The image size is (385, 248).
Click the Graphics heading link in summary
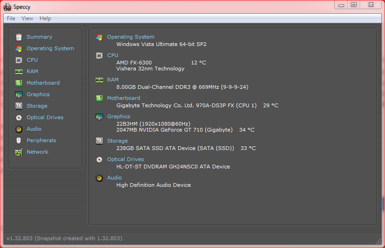click(x=119, y=116)
